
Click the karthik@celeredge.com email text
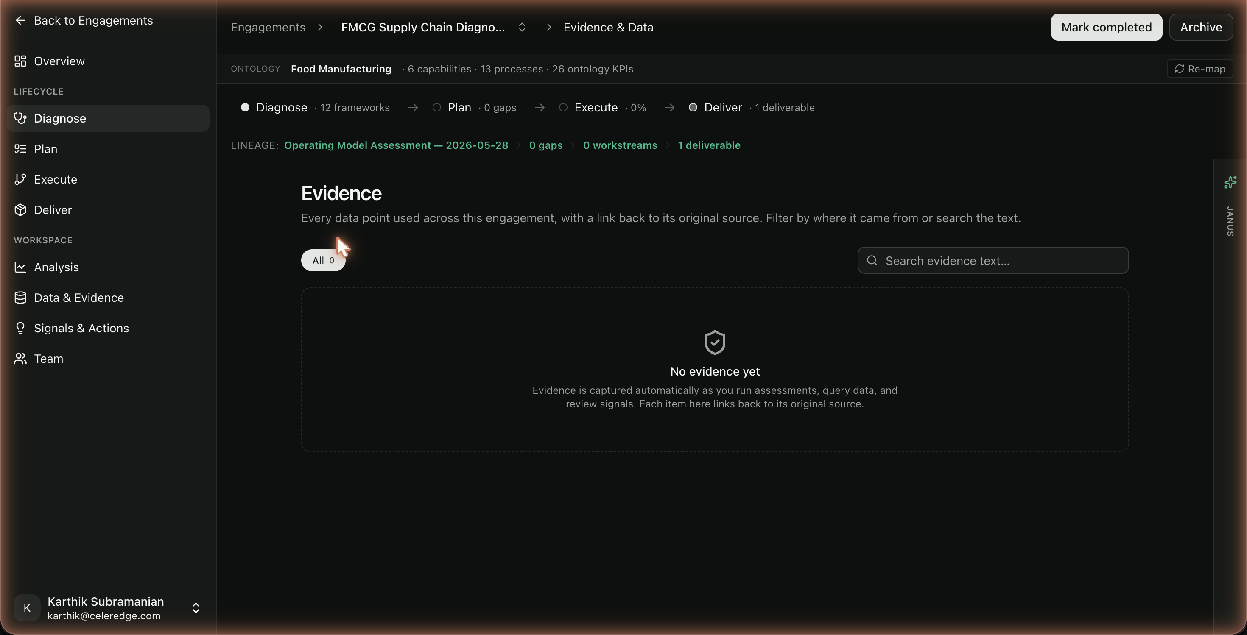coord(103,616)
